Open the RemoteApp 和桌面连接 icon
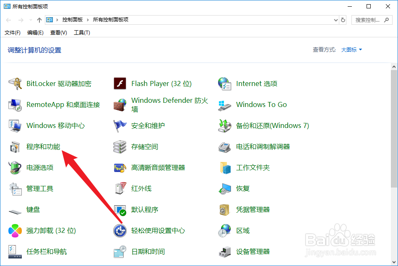The image size is (398, 266). click(15, 105)
